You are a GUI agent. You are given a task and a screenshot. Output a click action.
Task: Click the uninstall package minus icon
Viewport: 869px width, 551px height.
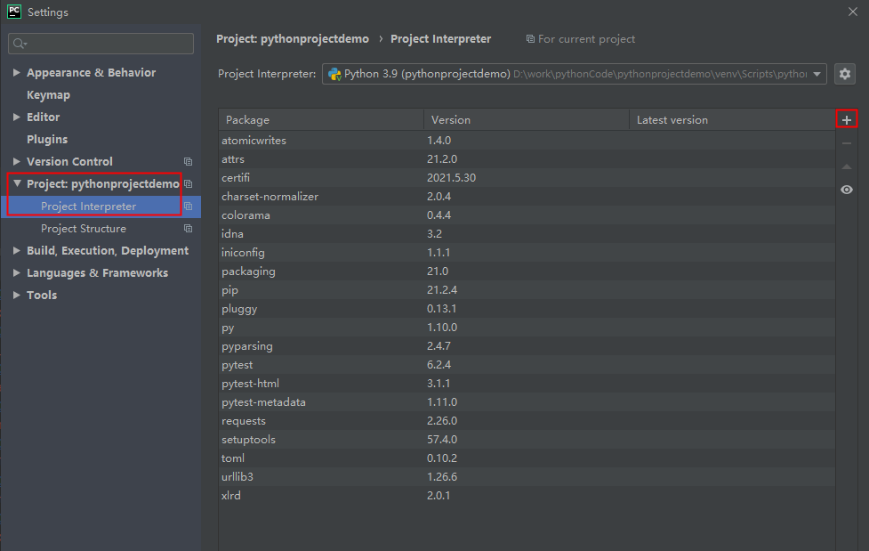(846, 143)
